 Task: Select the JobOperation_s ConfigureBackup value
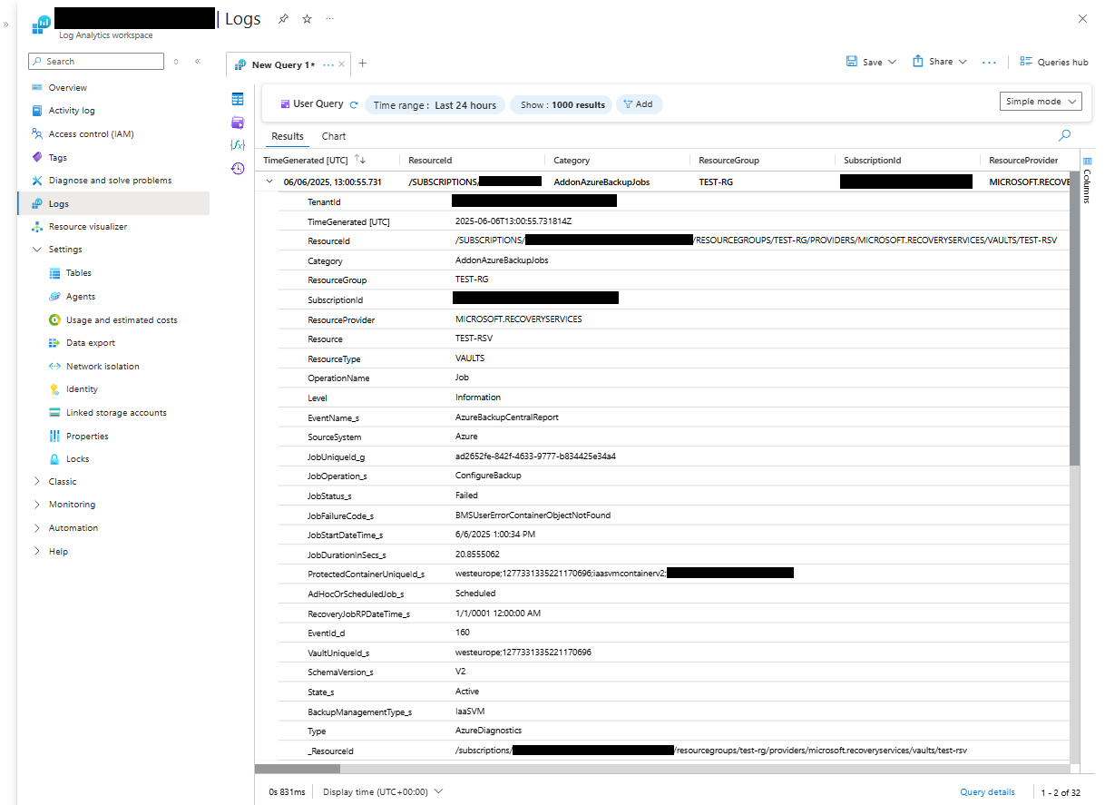click(488, 476)
